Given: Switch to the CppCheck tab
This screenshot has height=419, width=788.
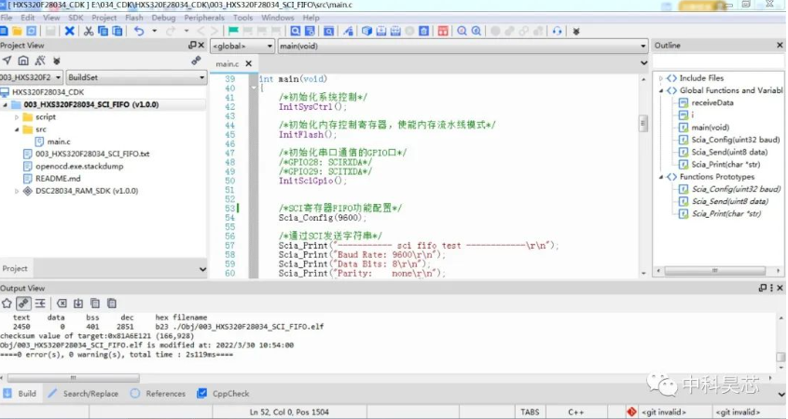Looking at the screenshot, I should tap(224, 394).
